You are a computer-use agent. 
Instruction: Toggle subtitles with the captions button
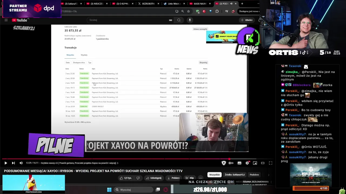click(x=239, y=163)
